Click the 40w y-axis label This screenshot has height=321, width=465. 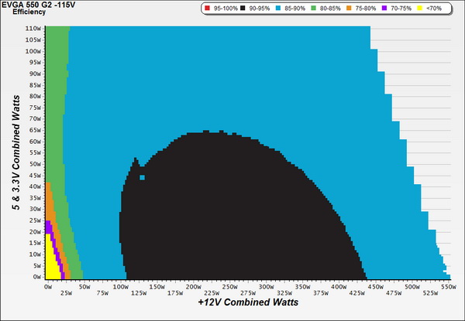click(x=35, y=186)
